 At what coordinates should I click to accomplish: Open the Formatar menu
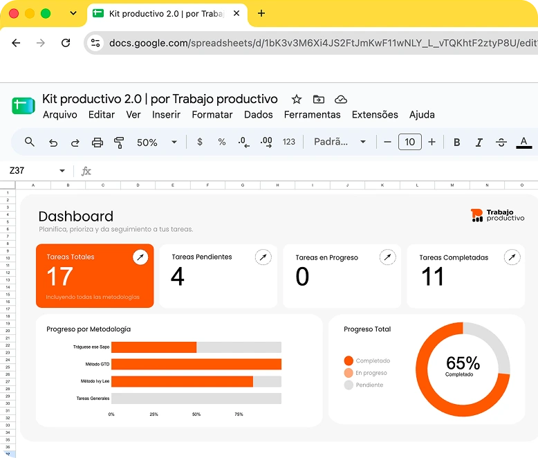(212, 115)
